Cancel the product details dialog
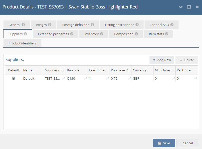The image size is (202, 149). tap(188, 143)
